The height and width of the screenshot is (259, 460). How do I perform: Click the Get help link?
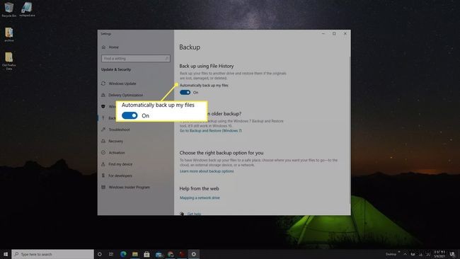pos(194,214)
